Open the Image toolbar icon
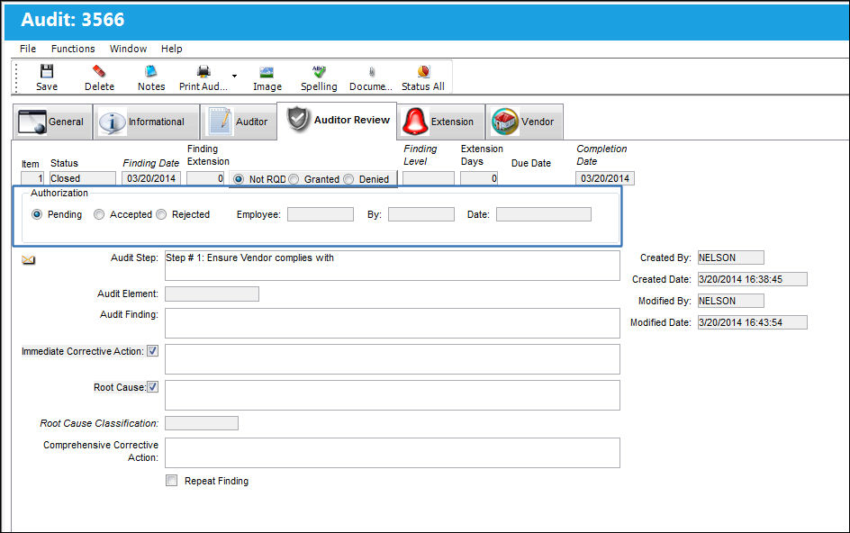 click(267, 71)
